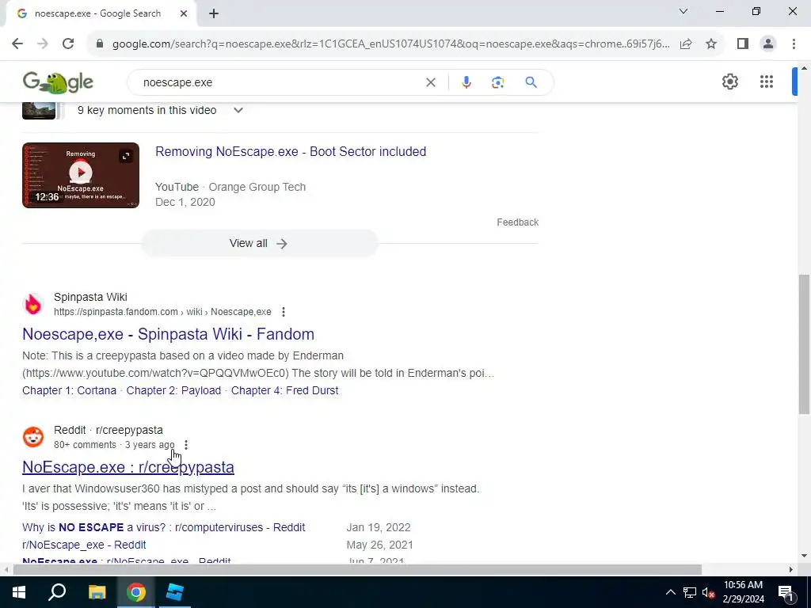Play the Removing NoEscape.exe video thumbnail

click(x=81, y=172)
